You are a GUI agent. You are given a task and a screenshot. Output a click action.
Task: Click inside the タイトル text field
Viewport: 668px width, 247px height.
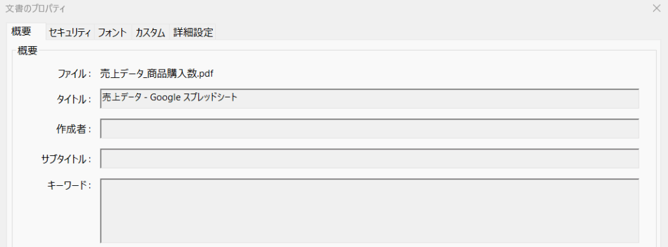[x=369, y=98]
